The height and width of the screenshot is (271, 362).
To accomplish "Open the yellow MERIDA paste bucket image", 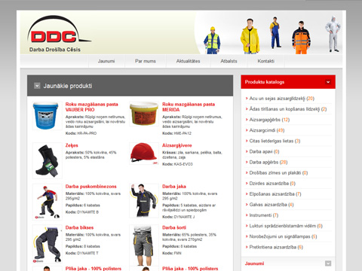I will 144,114.
